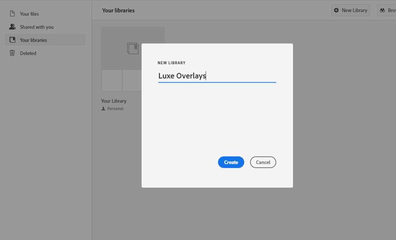Click the plus icon on New Library button
This screenshot has height=240, width=396.
(x=337, y=10)
